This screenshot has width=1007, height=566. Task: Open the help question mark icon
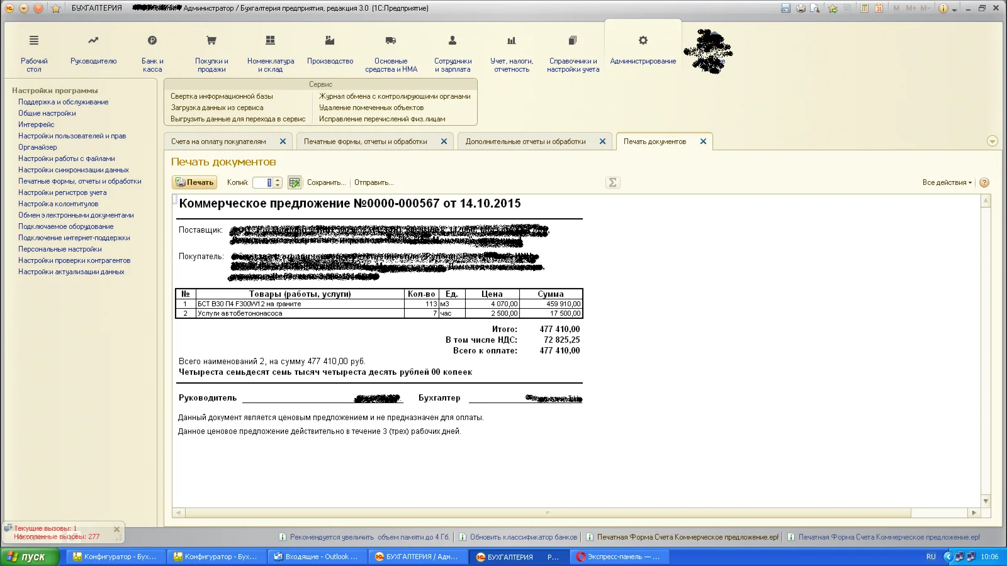coord(984,182)
